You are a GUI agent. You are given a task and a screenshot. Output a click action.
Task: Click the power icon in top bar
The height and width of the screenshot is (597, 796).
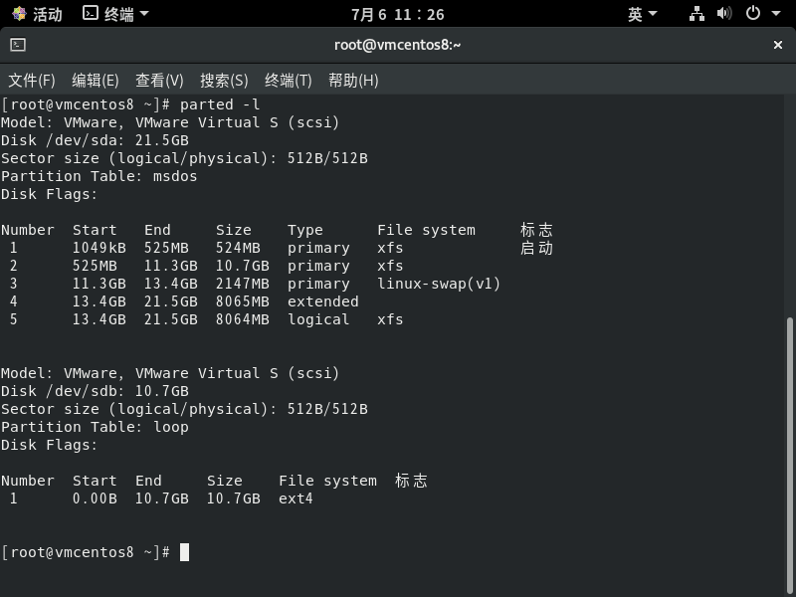point(753,13)
